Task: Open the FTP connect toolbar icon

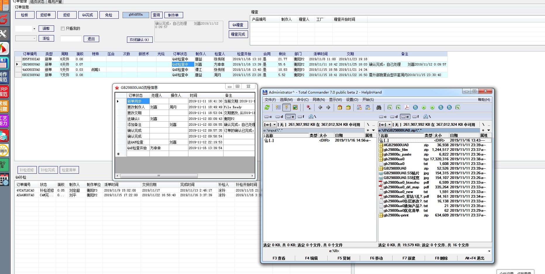Action: coord(359,108)
